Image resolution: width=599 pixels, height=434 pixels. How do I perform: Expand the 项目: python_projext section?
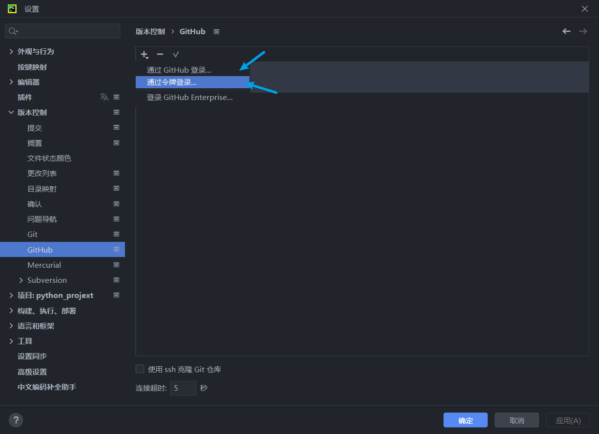pyautogui.click(x=11, y=295)
